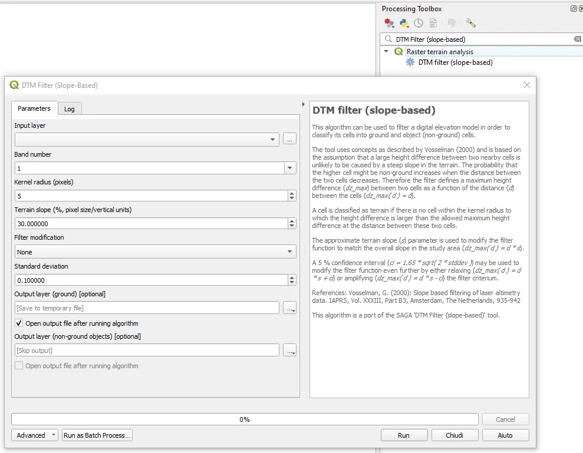Uncheck Open output file after running algorithm
The height and width of the screenshot is (453, 583).
click(19, 323)
